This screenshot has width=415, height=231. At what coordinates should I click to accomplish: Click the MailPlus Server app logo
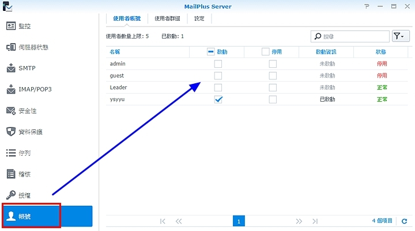tap(7, 6)
